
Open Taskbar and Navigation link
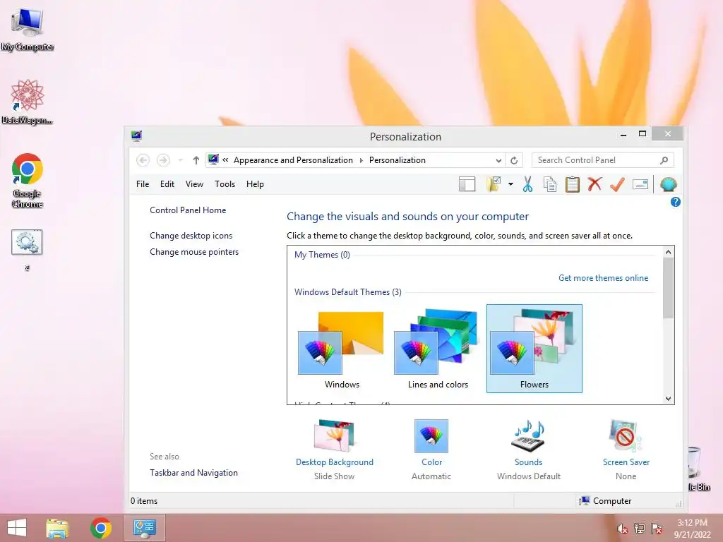193,472
